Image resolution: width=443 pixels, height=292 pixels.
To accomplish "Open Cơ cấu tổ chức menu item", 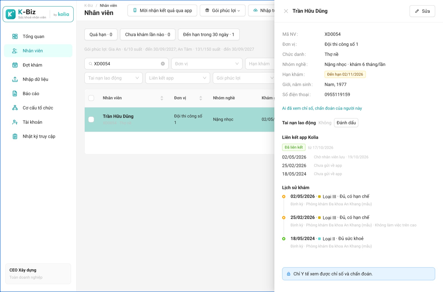I will click(x=38, y=108).
